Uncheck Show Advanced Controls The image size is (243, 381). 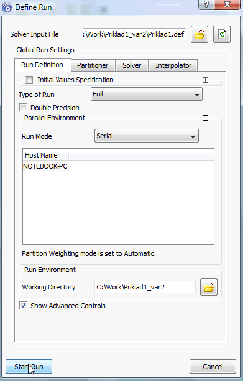(x=23, y=306)
